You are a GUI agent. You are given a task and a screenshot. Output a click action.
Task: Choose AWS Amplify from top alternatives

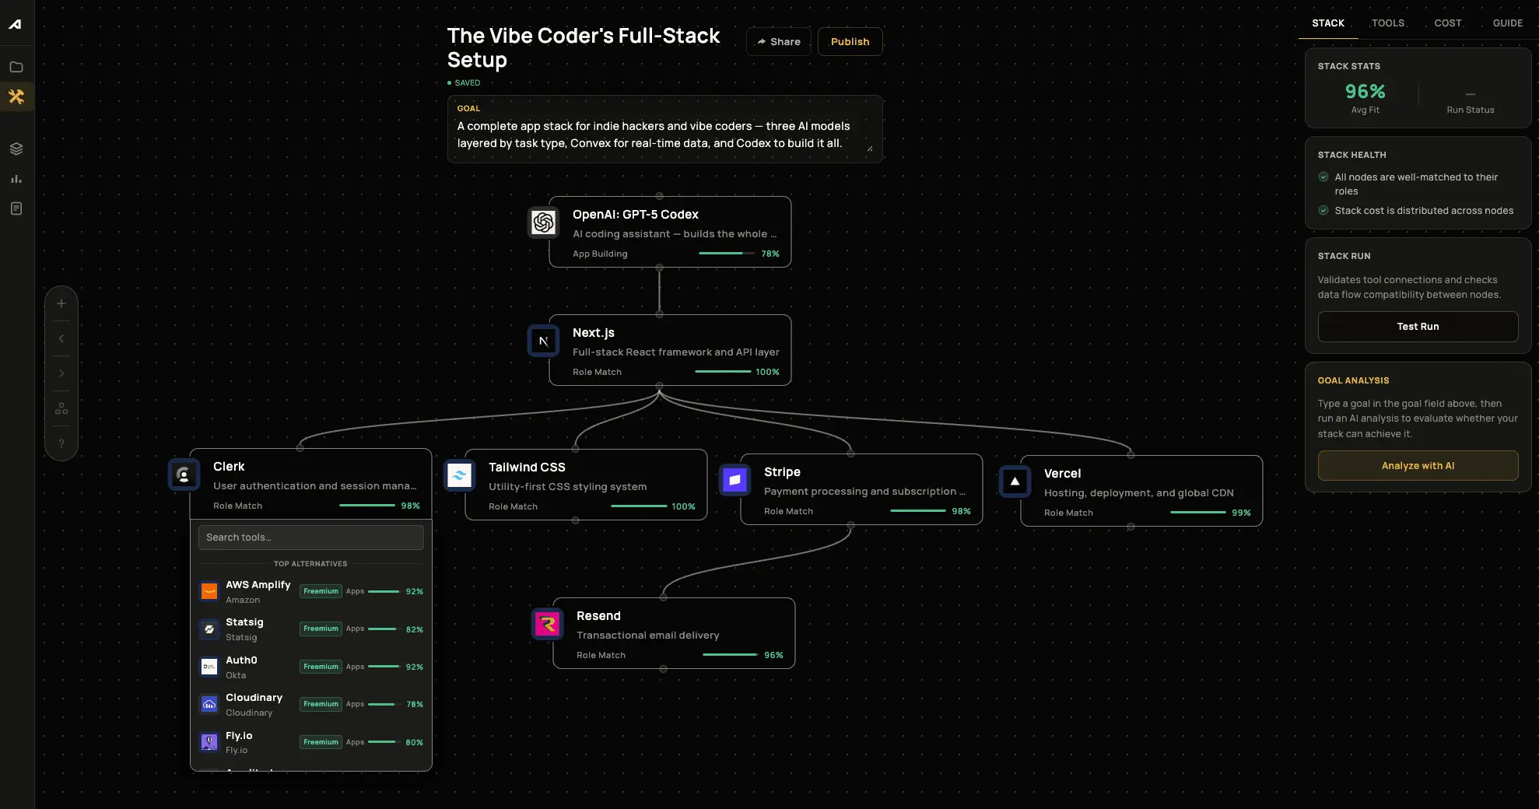click(x=311, y=592)
